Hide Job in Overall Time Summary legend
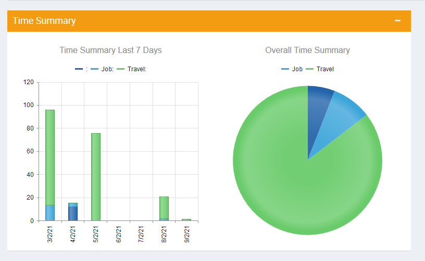This screenshot has width=425, height=261. [x=292, y=69]
